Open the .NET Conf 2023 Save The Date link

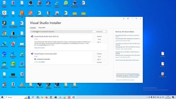click(128, 44)
